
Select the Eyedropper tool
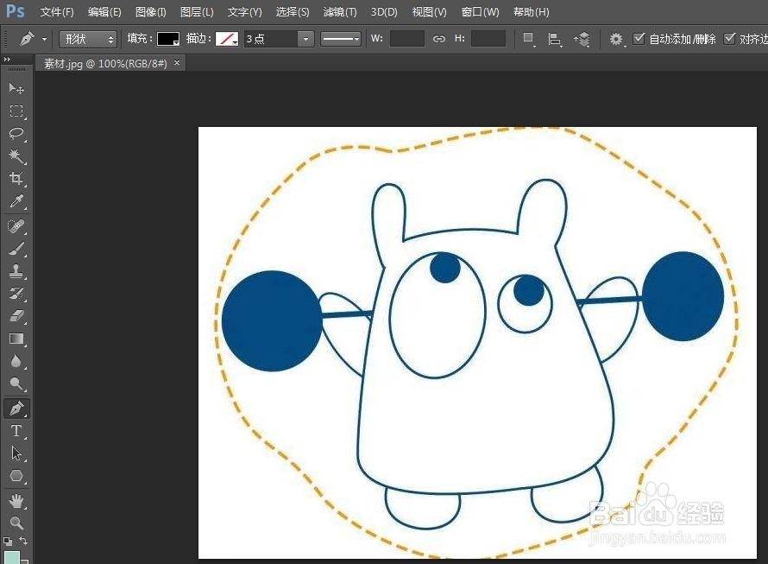pos(16,201)
